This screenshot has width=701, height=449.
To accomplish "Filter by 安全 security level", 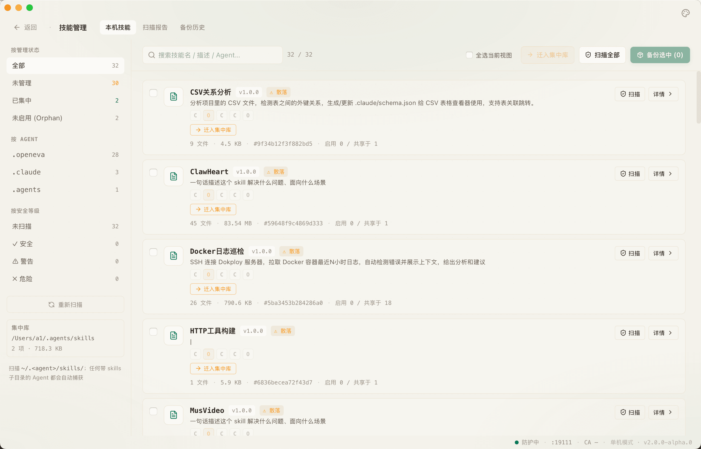I will [65, 244].
